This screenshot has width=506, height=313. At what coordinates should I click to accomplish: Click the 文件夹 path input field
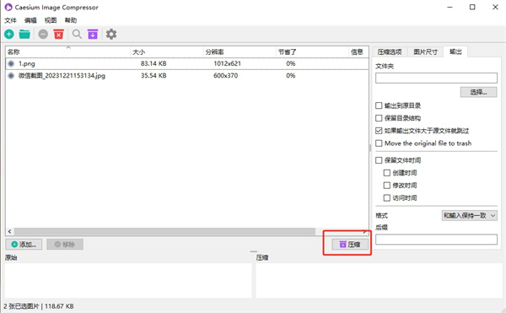[x=436, y=78]
